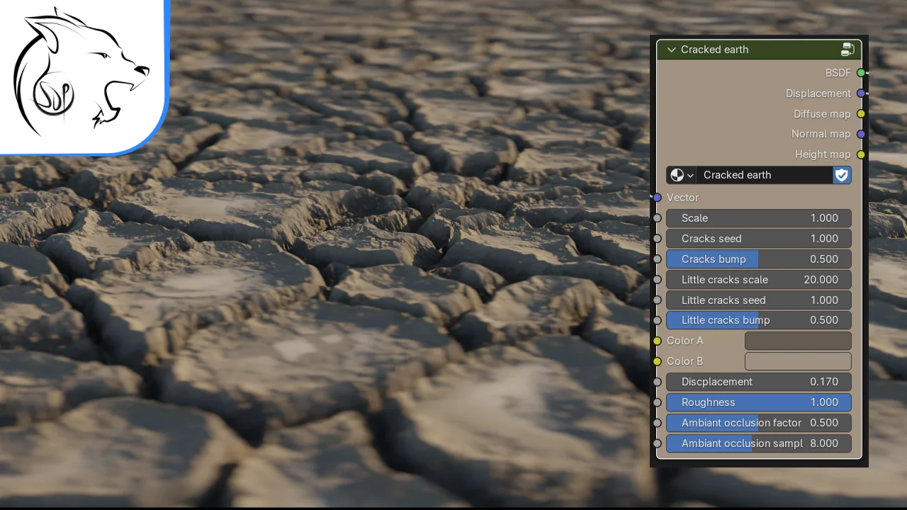Click the material preview sphere icon
The image size is (907, 510).
676,175
